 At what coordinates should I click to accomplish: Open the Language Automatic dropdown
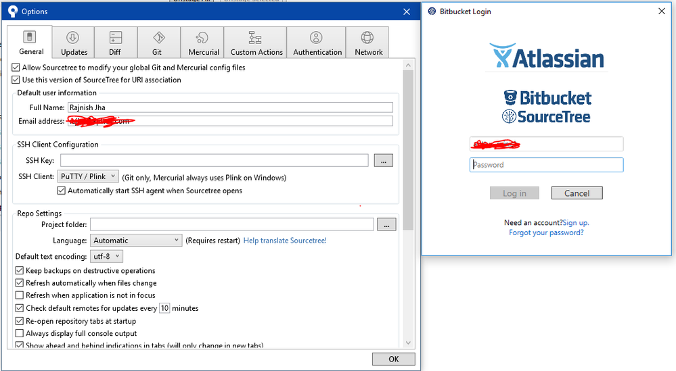coord(136,241)
